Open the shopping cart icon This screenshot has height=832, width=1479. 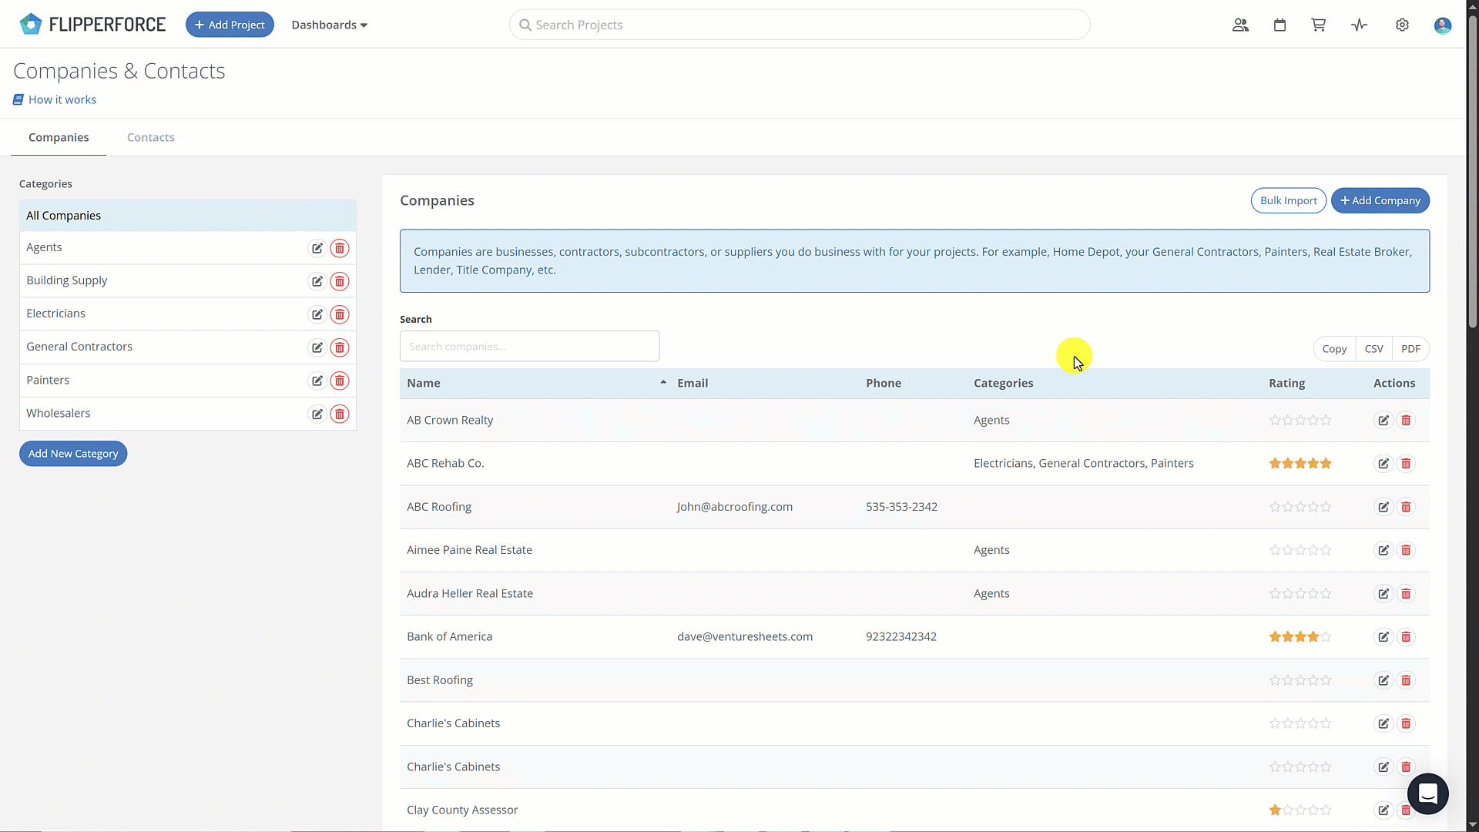click(x=1319, y=25)
